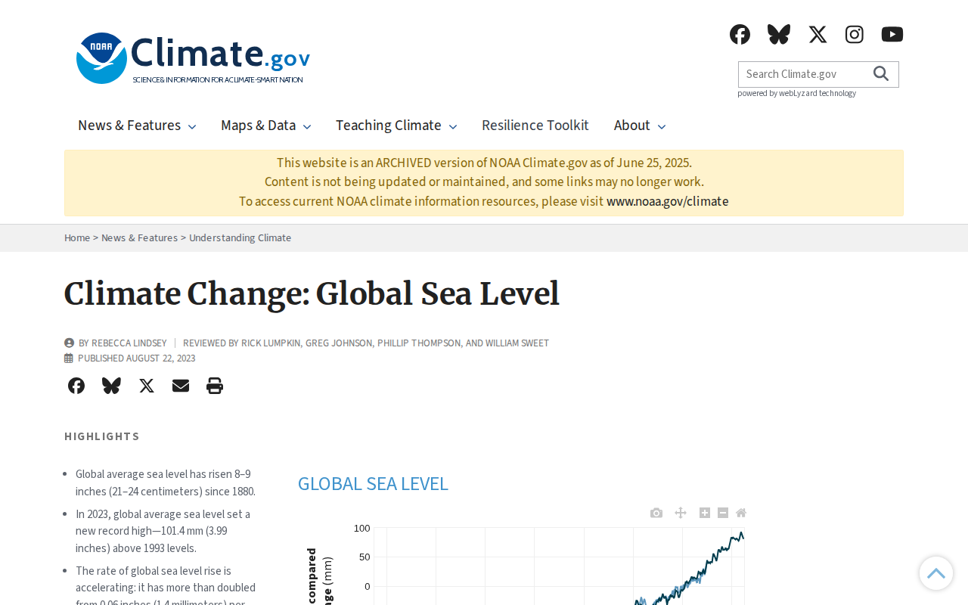Zoom out of chart with minus icon
Screen dimensions: 968x605
tap(723, 513)
